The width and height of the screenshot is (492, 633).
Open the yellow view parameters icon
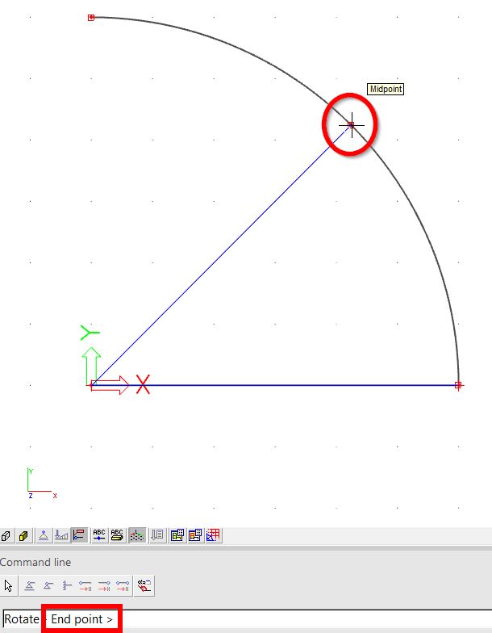point(177,535)
